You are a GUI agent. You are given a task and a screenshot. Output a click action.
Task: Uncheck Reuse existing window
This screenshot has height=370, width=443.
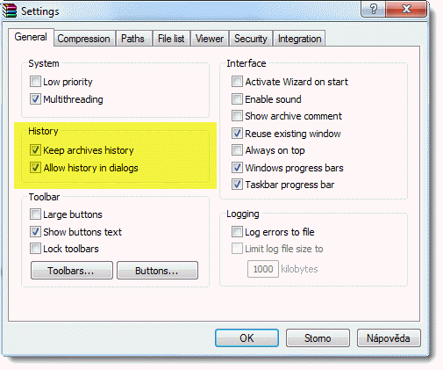(237, 134)
